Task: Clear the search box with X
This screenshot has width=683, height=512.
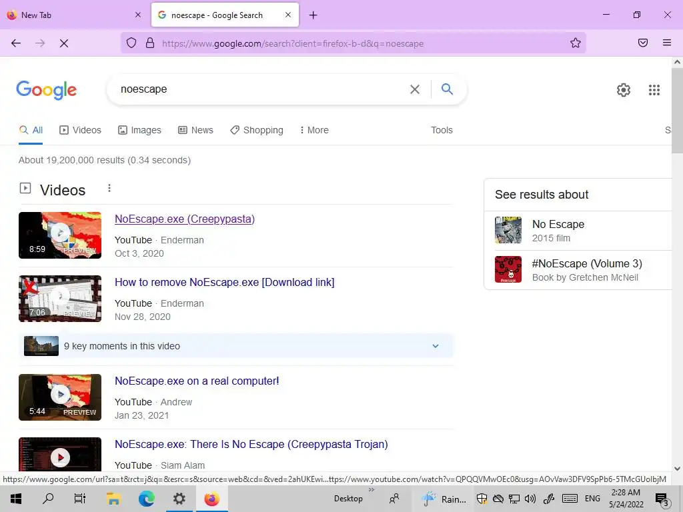Action: (x=415, y=89)
